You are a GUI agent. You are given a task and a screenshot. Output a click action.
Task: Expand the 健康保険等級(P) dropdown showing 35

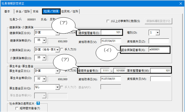click(x=44, y=40)
